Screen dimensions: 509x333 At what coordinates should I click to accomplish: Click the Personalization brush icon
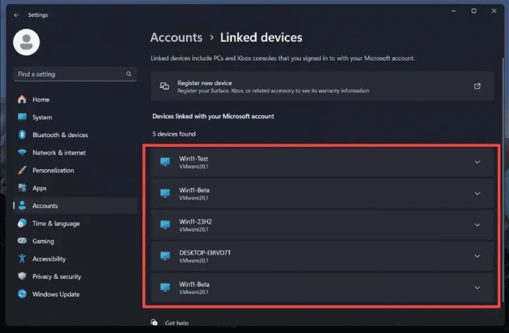pyautogui.click(x=22, y=170)
